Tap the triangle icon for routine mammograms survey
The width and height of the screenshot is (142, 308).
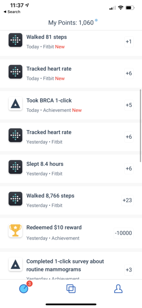pos(15,264)
